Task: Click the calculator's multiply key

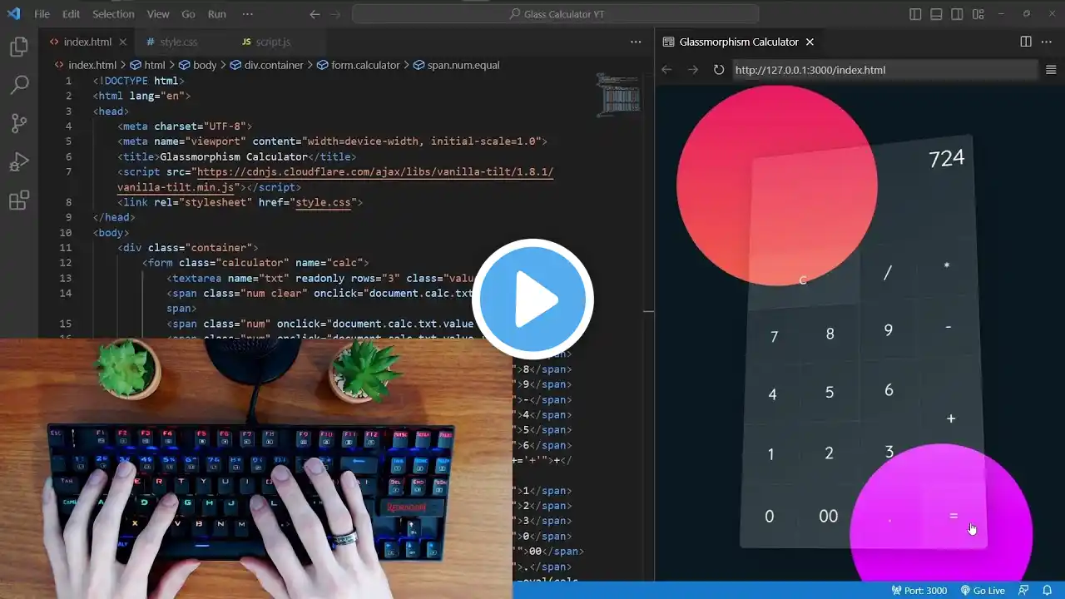Action: pos(946,268)
